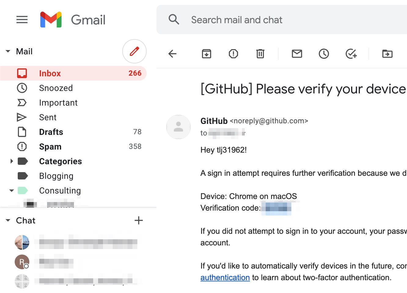This screenshot has width=407, height=293.
Task: Collapse the Chat section
Action: click(x=8, y=220)
